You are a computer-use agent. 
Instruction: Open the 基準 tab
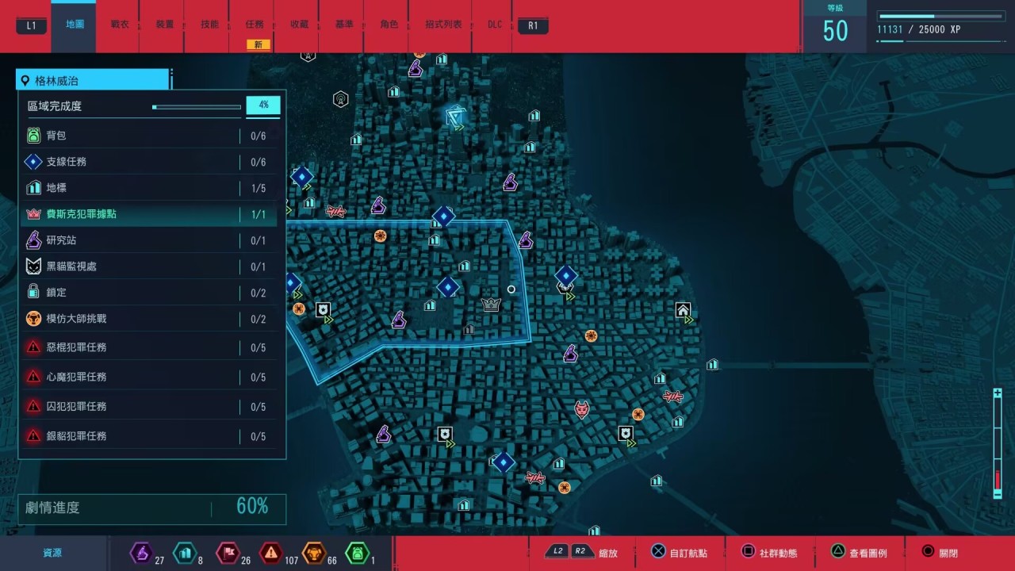click(344, 25)
